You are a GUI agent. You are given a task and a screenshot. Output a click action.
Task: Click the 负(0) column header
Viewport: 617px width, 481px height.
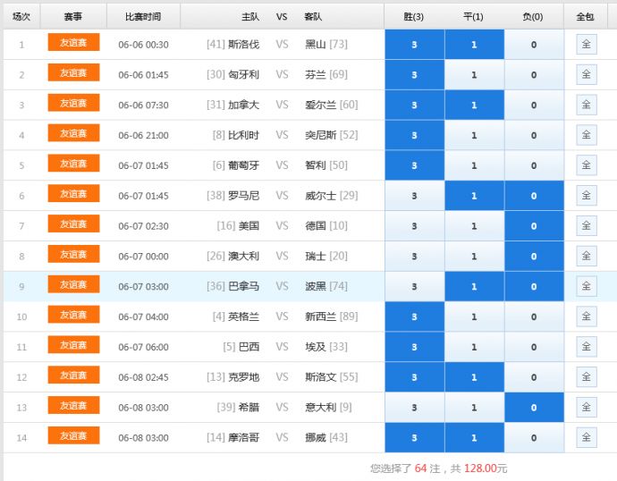point(533,16)
